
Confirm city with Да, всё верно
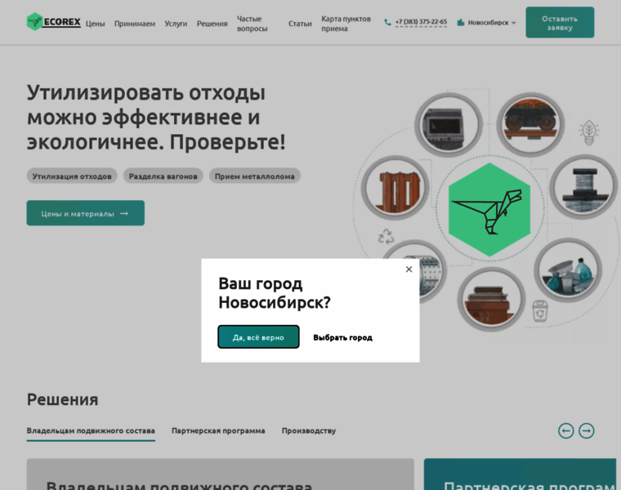[258, 336]
